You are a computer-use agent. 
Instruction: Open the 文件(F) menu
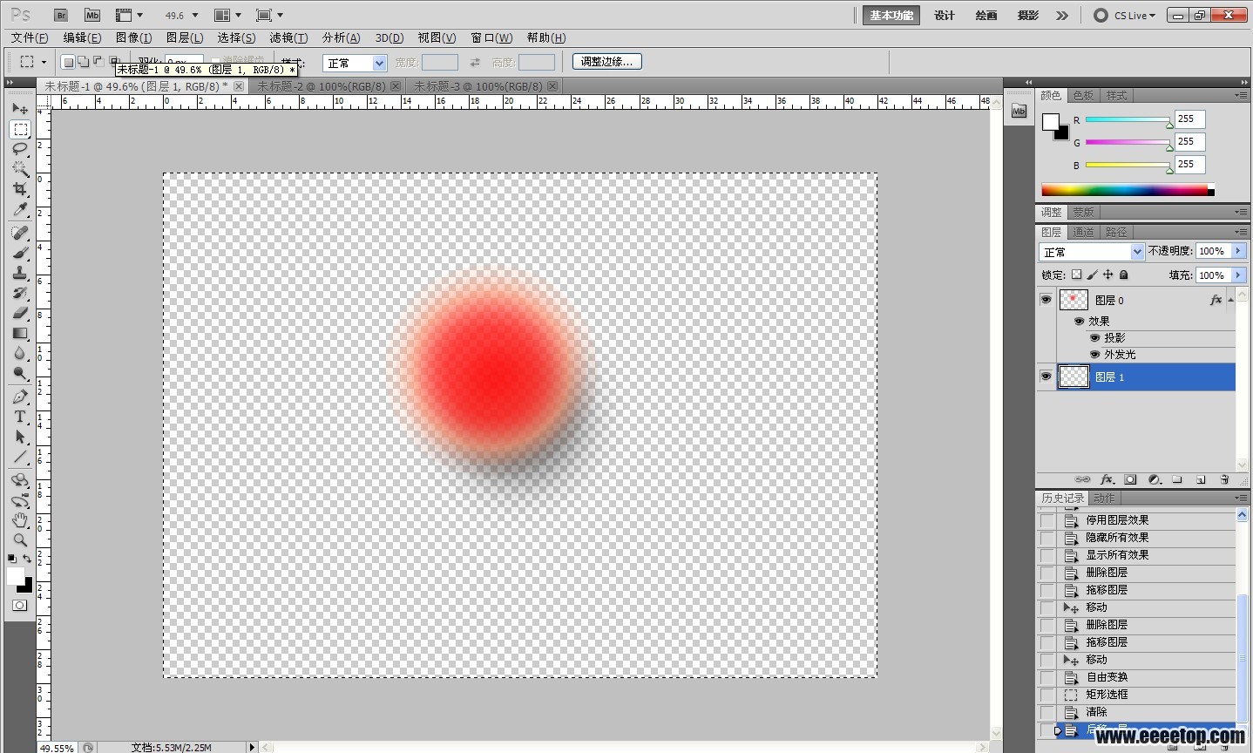[30, 37]
